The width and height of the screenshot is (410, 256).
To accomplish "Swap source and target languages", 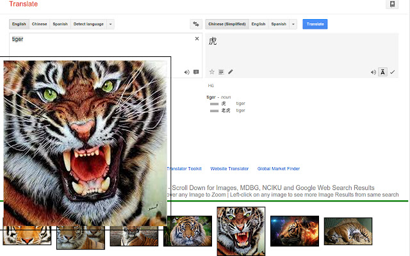I will click(x=196, y=24).
